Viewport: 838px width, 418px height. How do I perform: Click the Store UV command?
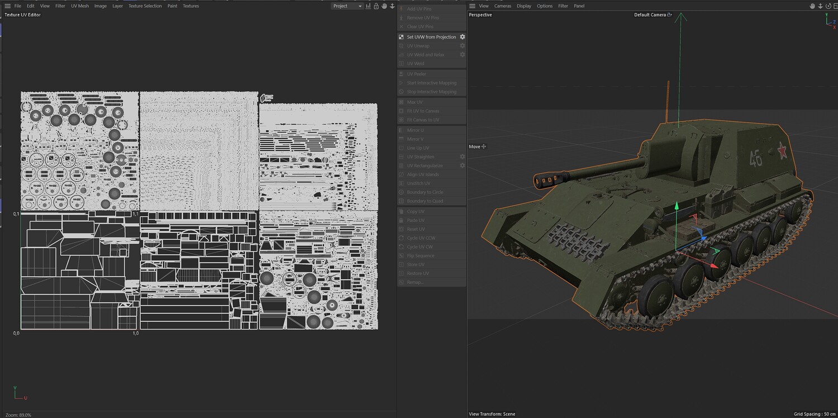pos(431,265)
